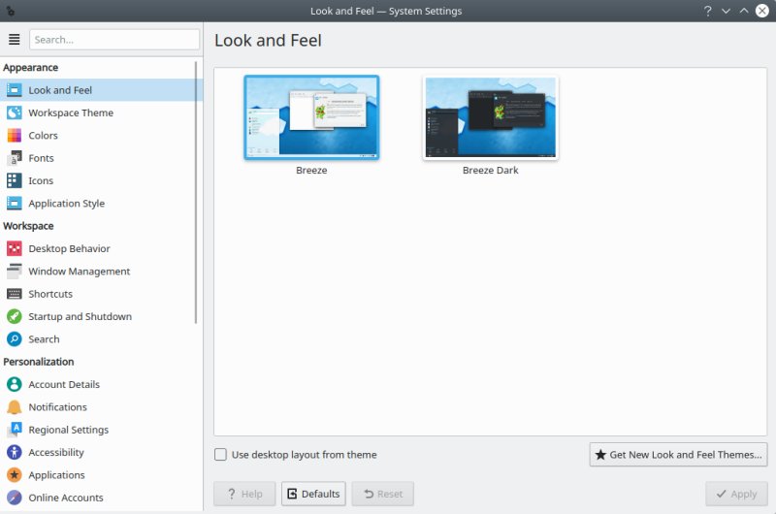Minimize window with title bar down chevron

coord(726,11)
